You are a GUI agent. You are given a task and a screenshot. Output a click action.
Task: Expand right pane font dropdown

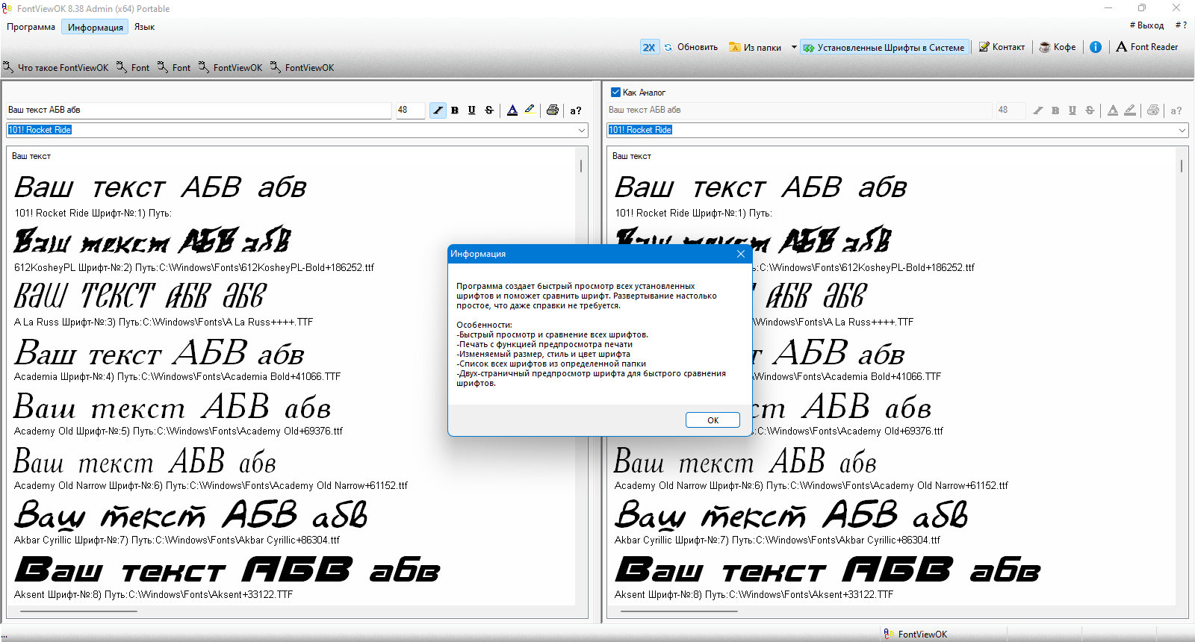point(1182,130)
